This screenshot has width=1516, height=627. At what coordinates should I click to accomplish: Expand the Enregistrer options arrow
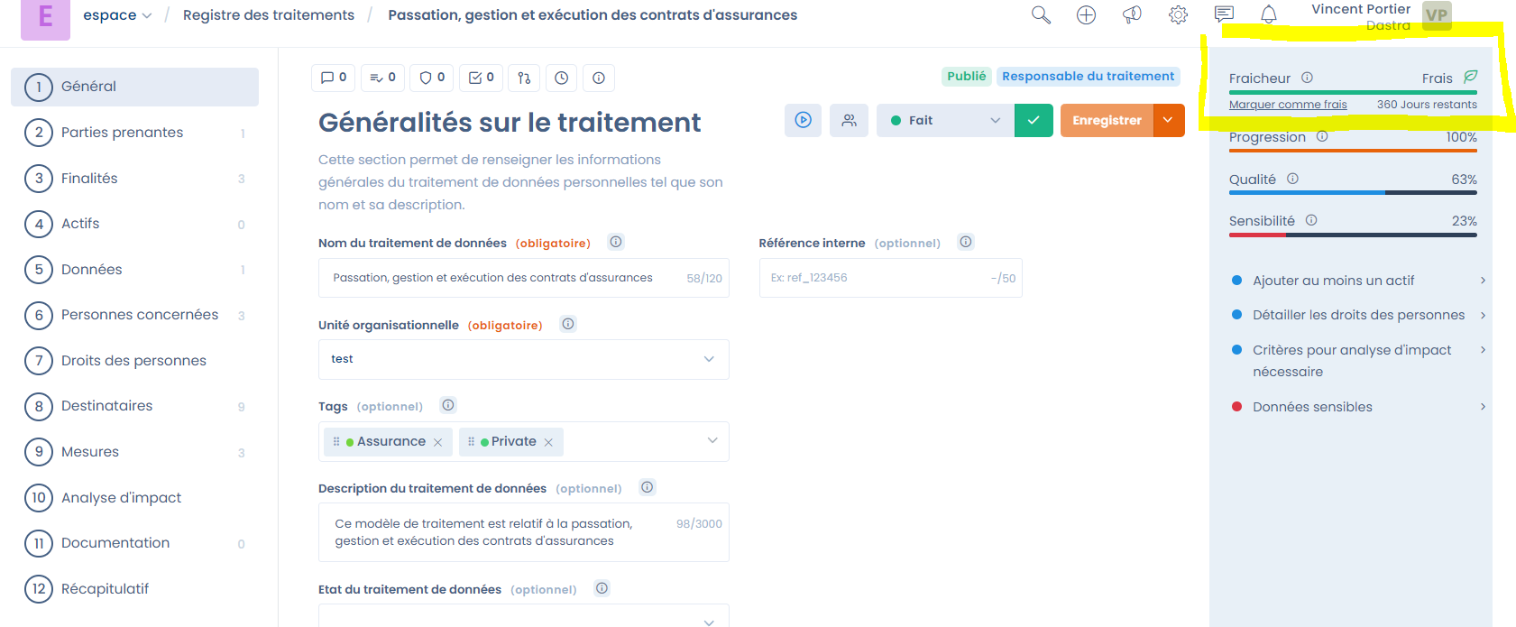(x=1168, y=120)
